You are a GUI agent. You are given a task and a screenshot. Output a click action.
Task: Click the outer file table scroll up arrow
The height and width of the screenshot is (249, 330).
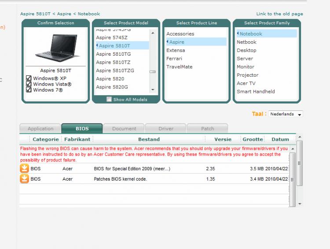point(300,137)
